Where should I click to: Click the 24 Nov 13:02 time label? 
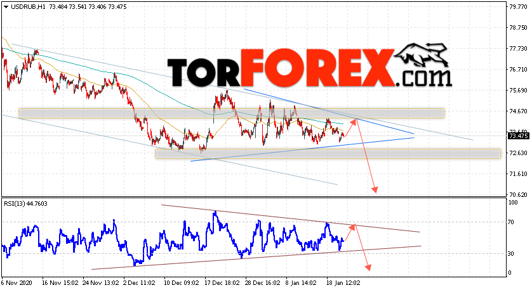click(x=101, y=282)
